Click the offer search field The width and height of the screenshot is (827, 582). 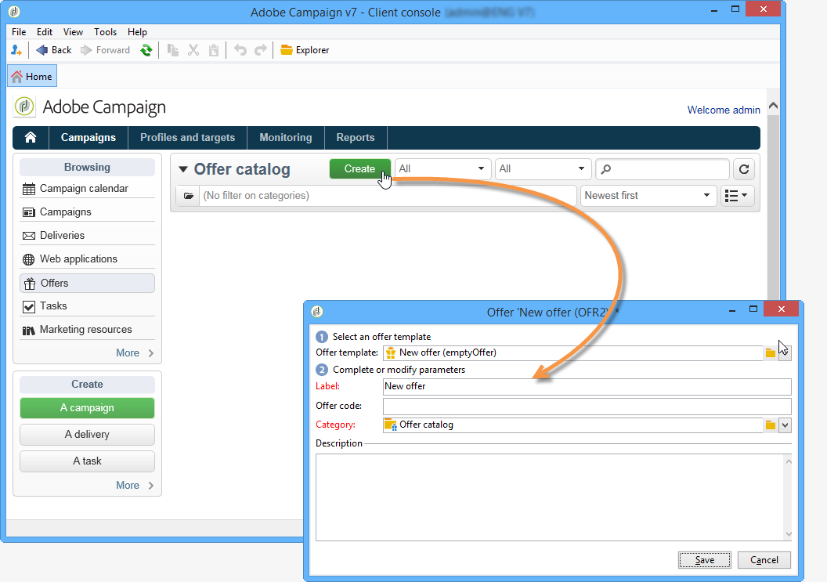point(663,169)
